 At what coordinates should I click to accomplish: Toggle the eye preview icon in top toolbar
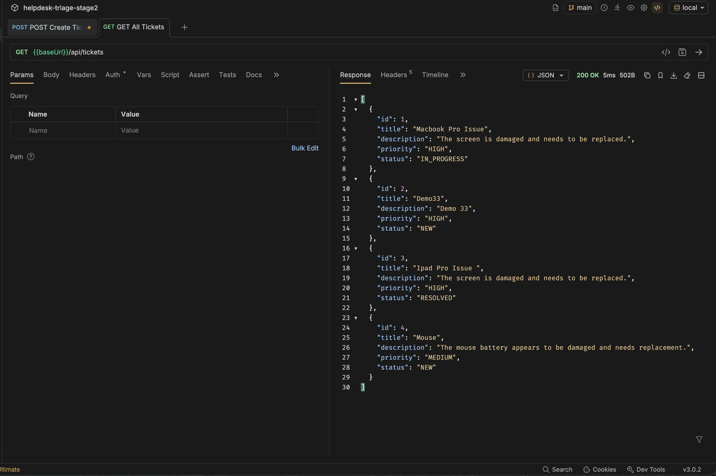(631, 8)
